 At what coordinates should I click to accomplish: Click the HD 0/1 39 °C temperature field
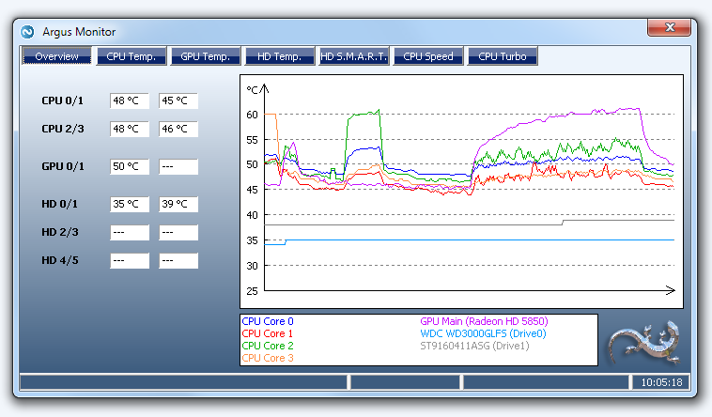pyautogui.click(x=178, y=204)
